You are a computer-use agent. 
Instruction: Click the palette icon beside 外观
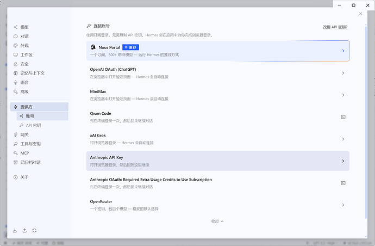point(16,46)
